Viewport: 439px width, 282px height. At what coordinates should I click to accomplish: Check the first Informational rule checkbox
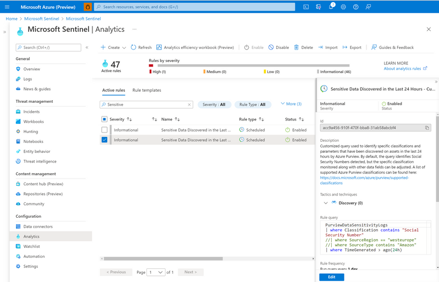click(x=104, y=130)
